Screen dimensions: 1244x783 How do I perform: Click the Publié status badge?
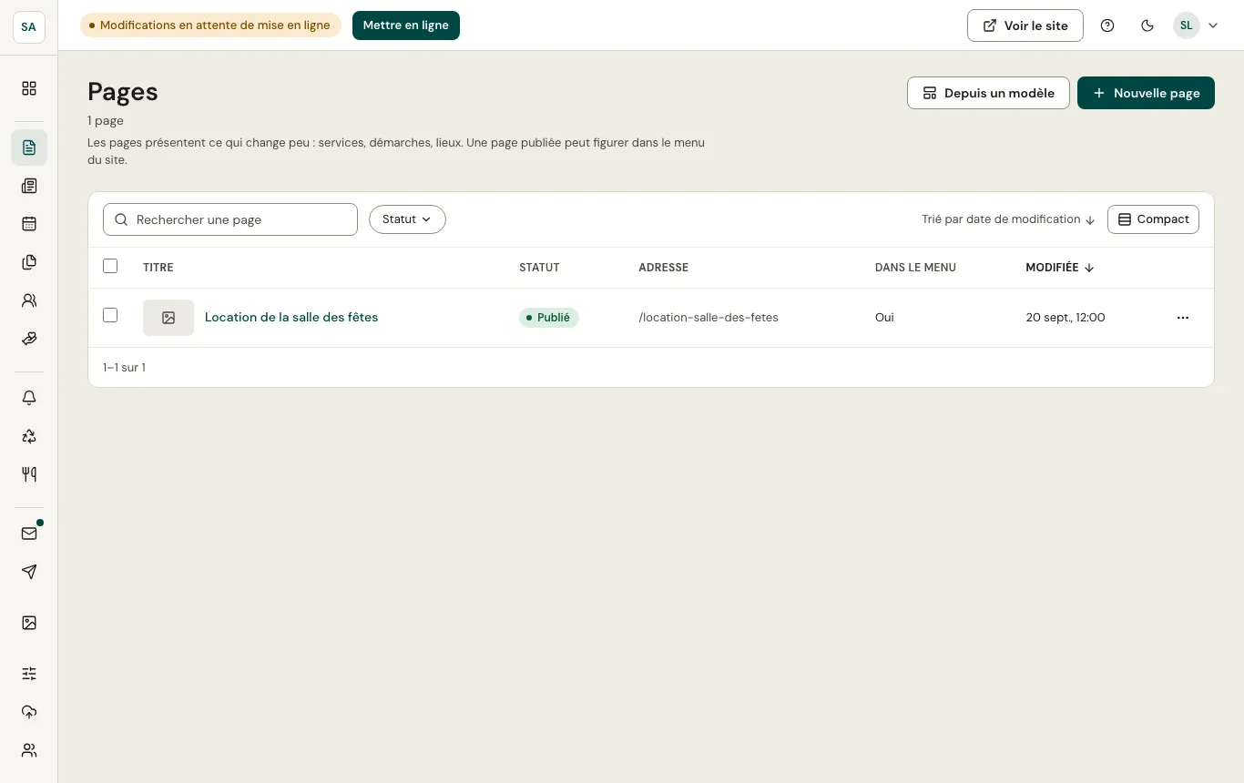549,318
